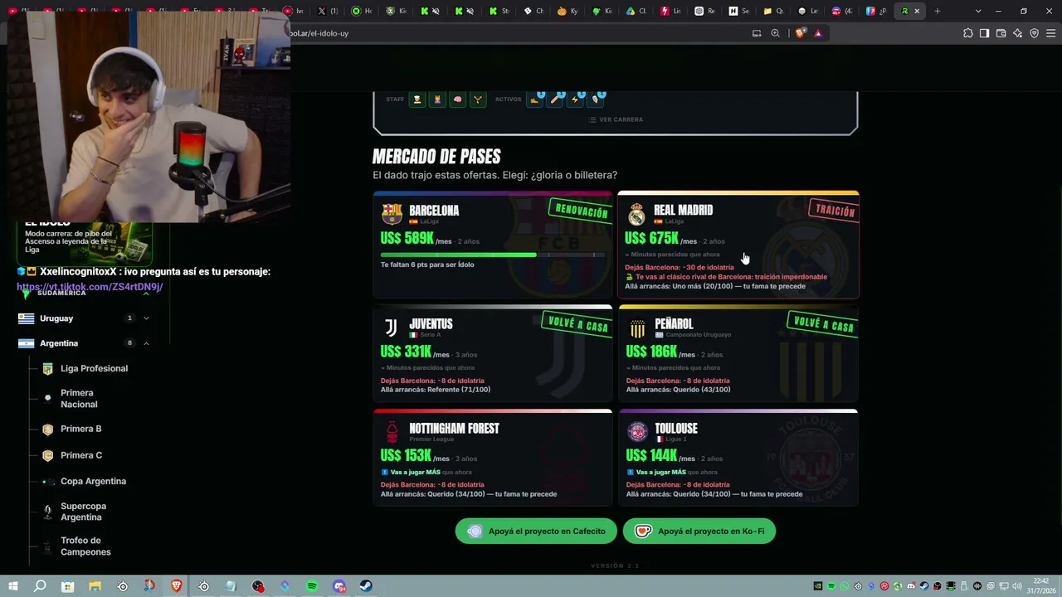Select Trofeo de Campeones in the sidebar

coord(85,546)
